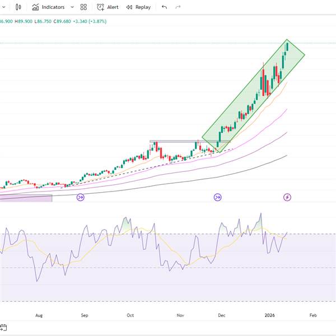This screenshot has width=336, height=336.
Task: Start bar Replay mode
Action: (138, 7)
